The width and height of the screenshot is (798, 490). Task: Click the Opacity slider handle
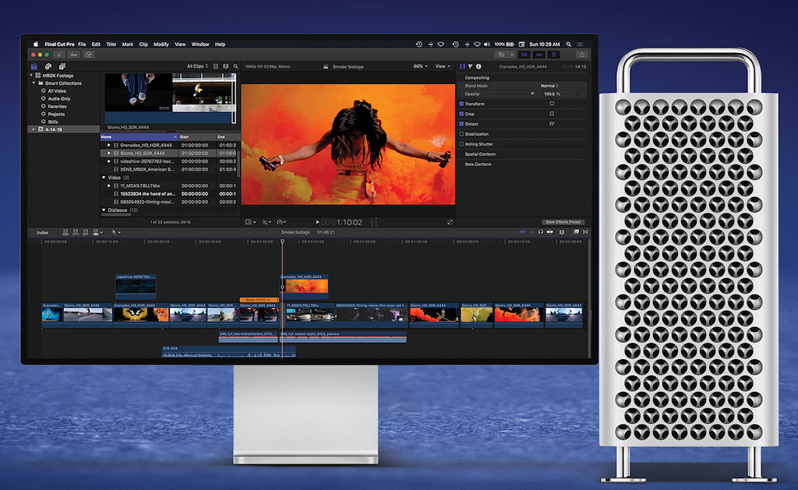click(x=532, y=93)
